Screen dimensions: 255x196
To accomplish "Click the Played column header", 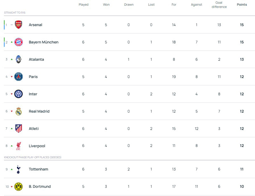I will tap(84, 5).
